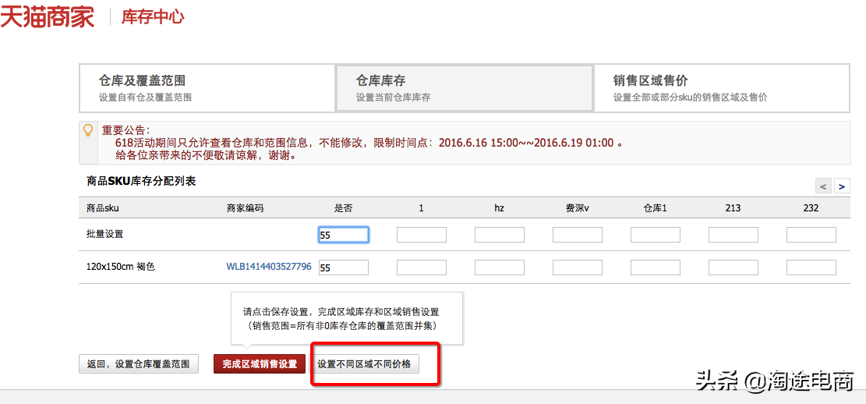The height and width of the screenshot is (404, 866).
Task: Focus 120x150cm 褐色 field under hz column
Action: (500, 268)
